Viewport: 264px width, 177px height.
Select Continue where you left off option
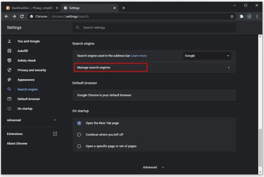(x=79, y=135)
